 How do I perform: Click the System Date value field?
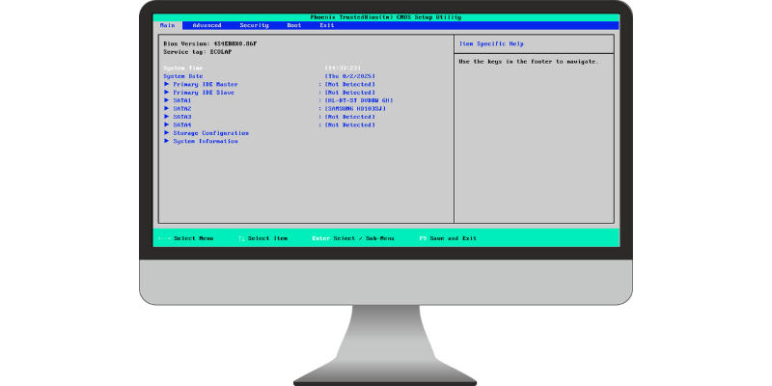(349, 76)
